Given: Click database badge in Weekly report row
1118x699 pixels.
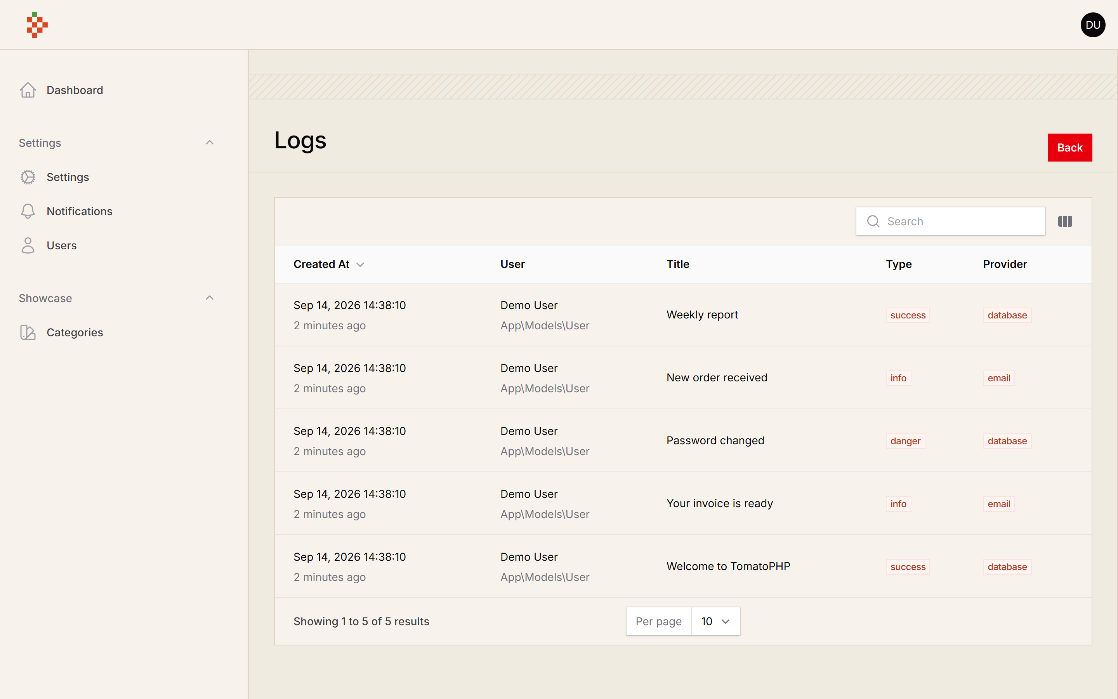Looking at the screenshot, I should (x=1007, y=315).
